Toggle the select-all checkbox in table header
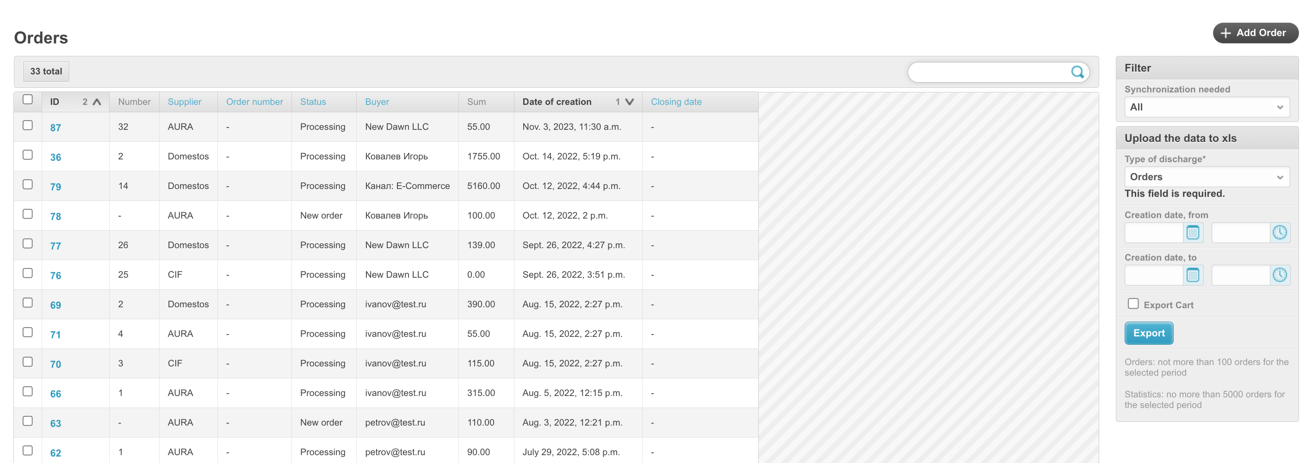 tap(28, 100)
